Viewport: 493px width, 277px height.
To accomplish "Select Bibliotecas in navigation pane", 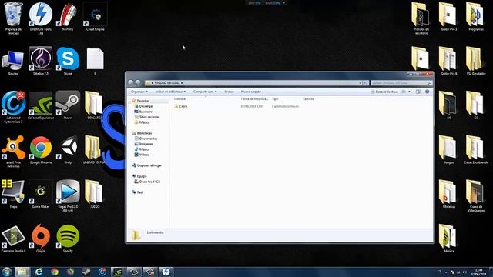I will pos(142,133).
